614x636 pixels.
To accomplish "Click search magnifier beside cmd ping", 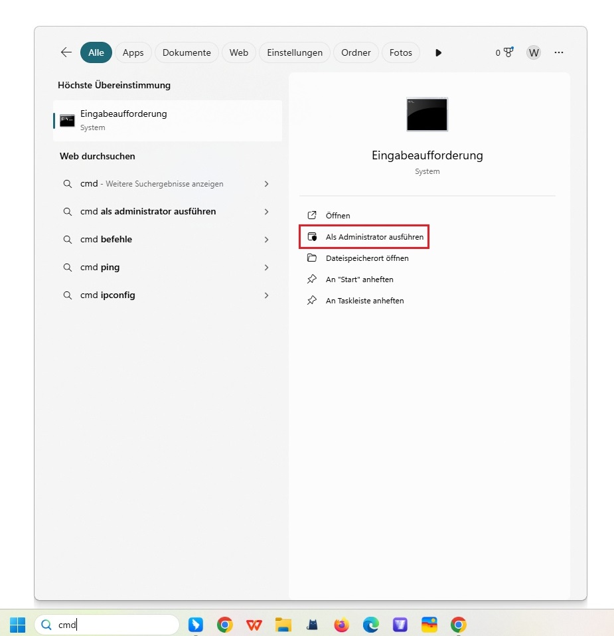I will pyautogui.click(x=67, y=268).
